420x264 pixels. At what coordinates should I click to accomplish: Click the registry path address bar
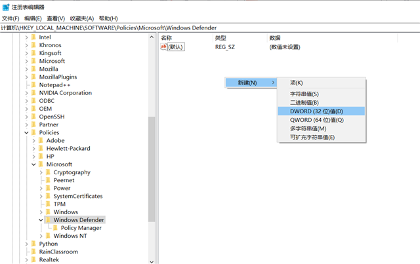(x=210, y=28)
